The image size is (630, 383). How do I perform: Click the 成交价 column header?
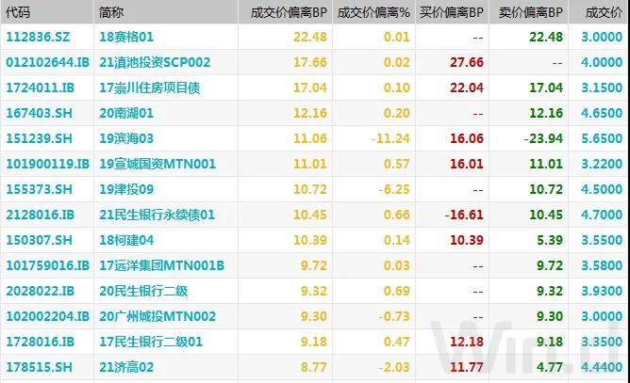click(x=604, y=12)
